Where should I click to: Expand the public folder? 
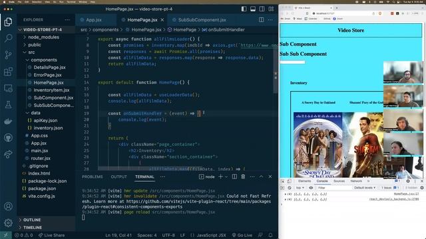[x=46, y=44]
